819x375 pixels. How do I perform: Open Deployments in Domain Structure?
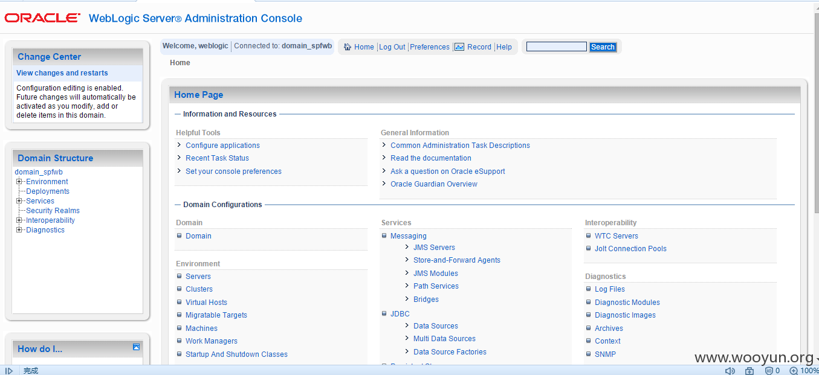pos(48,191)
